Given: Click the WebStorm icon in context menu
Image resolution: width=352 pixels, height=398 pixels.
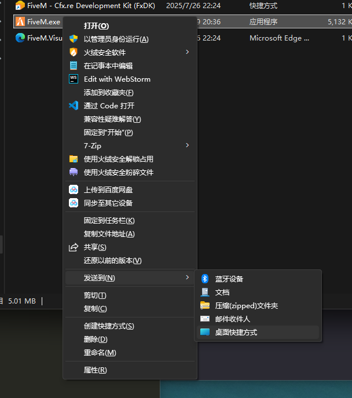Looking at the screenshot, I should pos(74,79).
